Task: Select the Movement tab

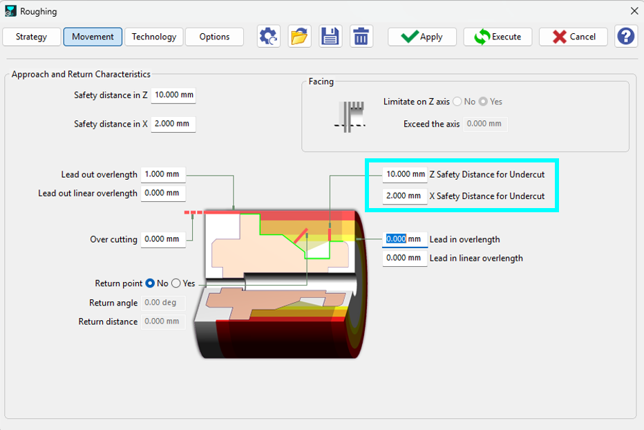Action: click(93, 37)
